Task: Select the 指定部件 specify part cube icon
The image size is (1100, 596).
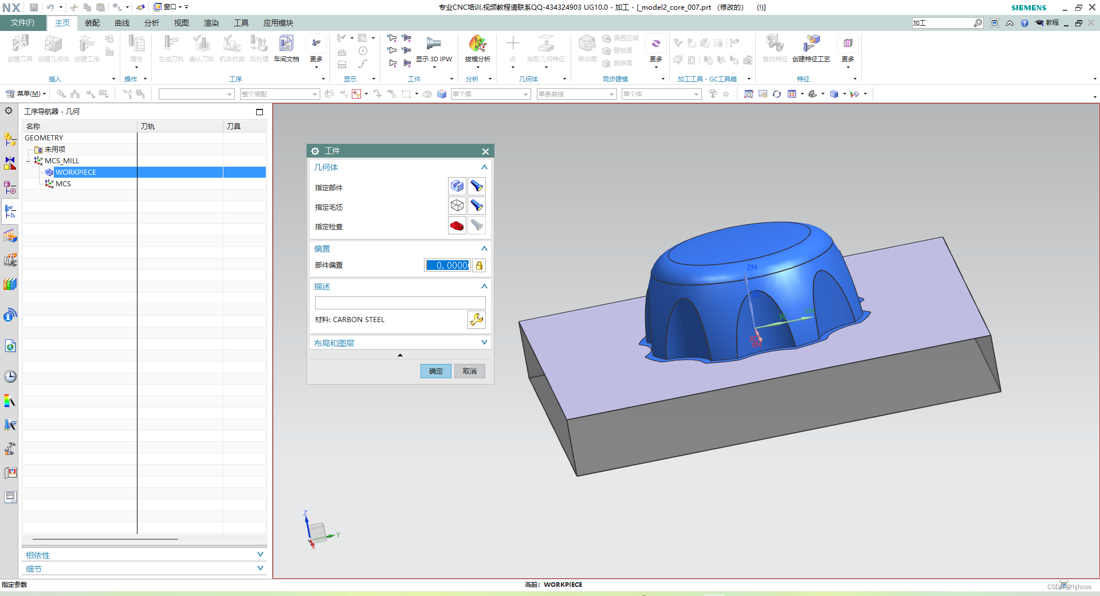Action: (457, 186)
